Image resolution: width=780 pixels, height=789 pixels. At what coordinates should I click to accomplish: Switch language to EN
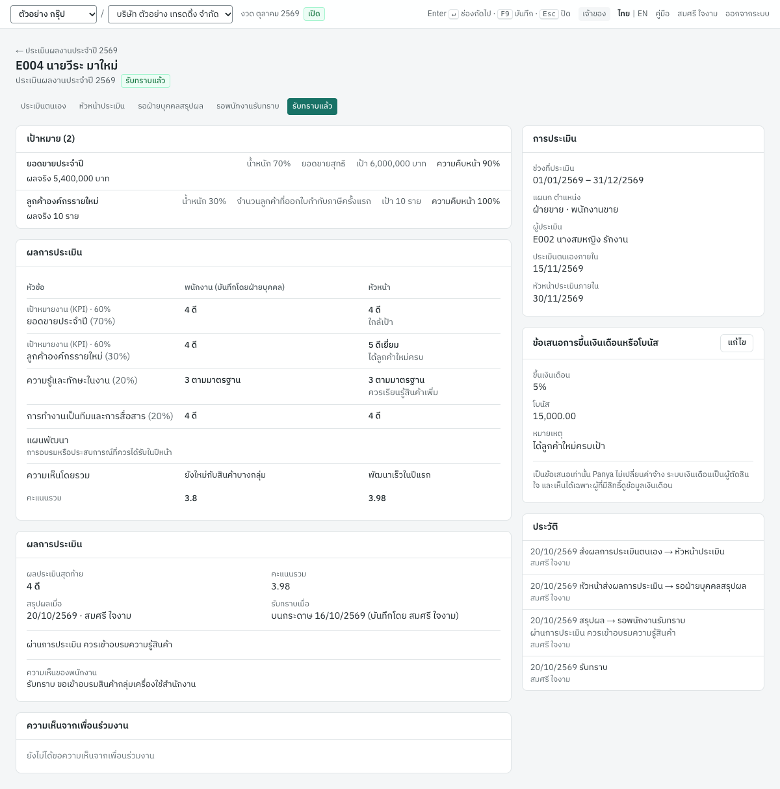(x=642, y=14)
